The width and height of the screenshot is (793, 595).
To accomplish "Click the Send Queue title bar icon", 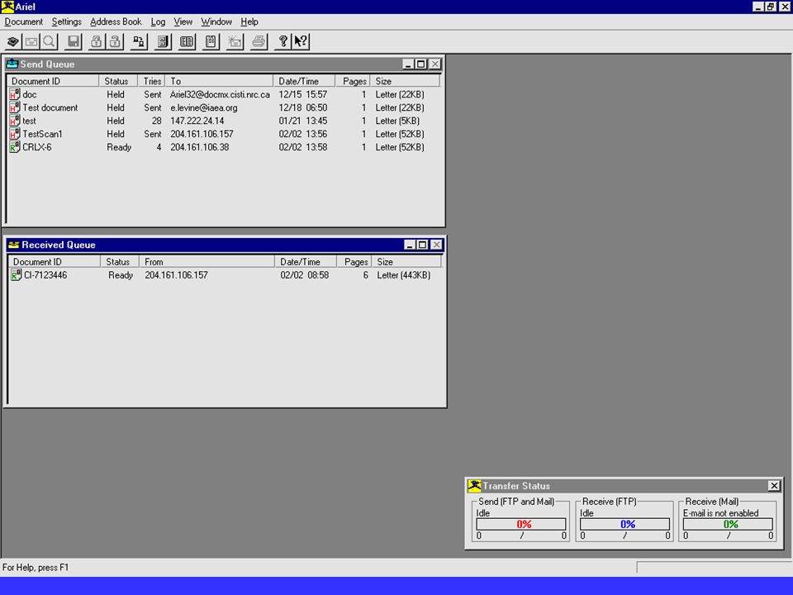I will click(x=12, y=64).
